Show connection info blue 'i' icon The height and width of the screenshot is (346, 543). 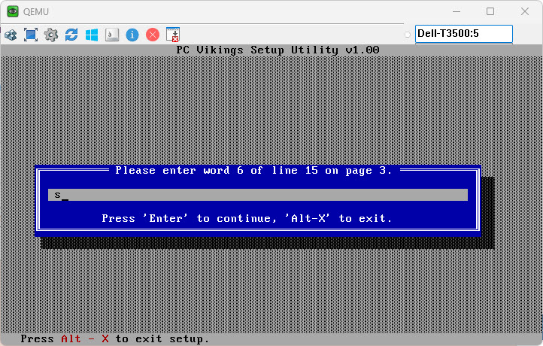coord(132,35)
